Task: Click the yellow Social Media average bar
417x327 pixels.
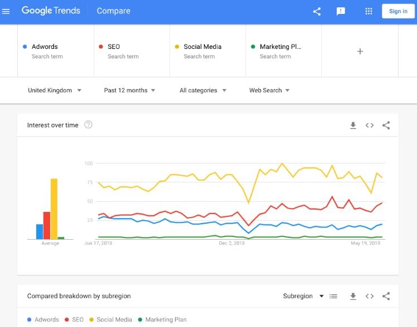Action: pyautogui.click(x=54, y=209)
